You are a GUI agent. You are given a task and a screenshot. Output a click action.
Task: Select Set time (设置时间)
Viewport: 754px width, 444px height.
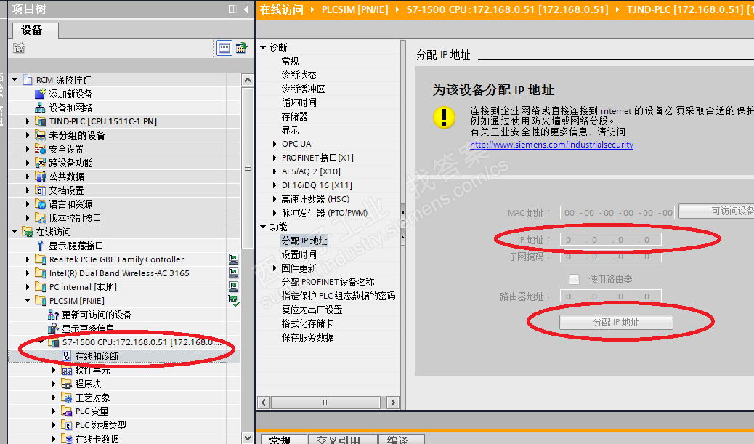[299, 254]
